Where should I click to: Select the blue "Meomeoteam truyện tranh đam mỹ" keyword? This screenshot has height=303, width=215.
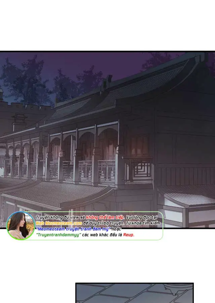tap(73, 229)
